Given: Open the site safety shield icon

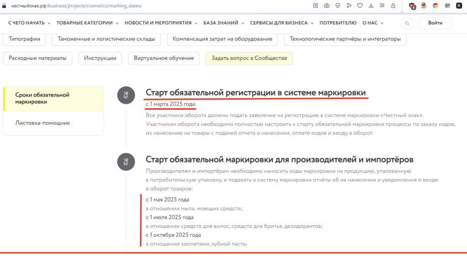Looking at the screenshot, I should 337,6.
